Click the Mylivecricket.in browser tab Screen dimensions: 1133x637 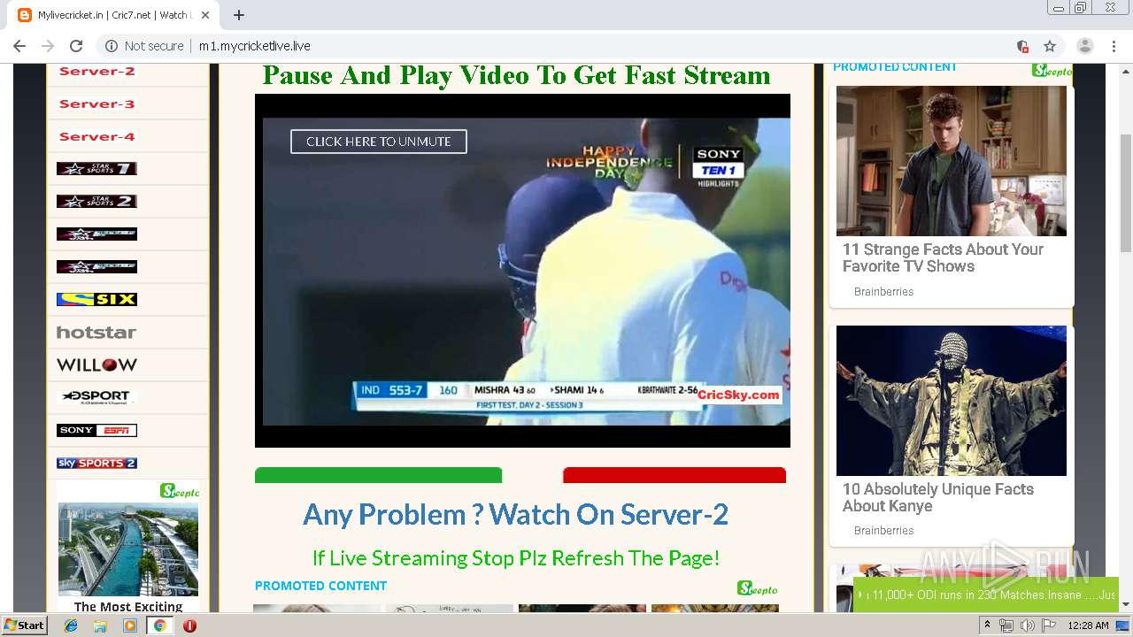tap(113, 15)
